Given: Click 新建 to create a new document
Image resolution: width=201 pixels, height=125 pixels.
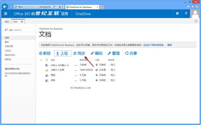Looking at the screenshot, I should (45, 53).
